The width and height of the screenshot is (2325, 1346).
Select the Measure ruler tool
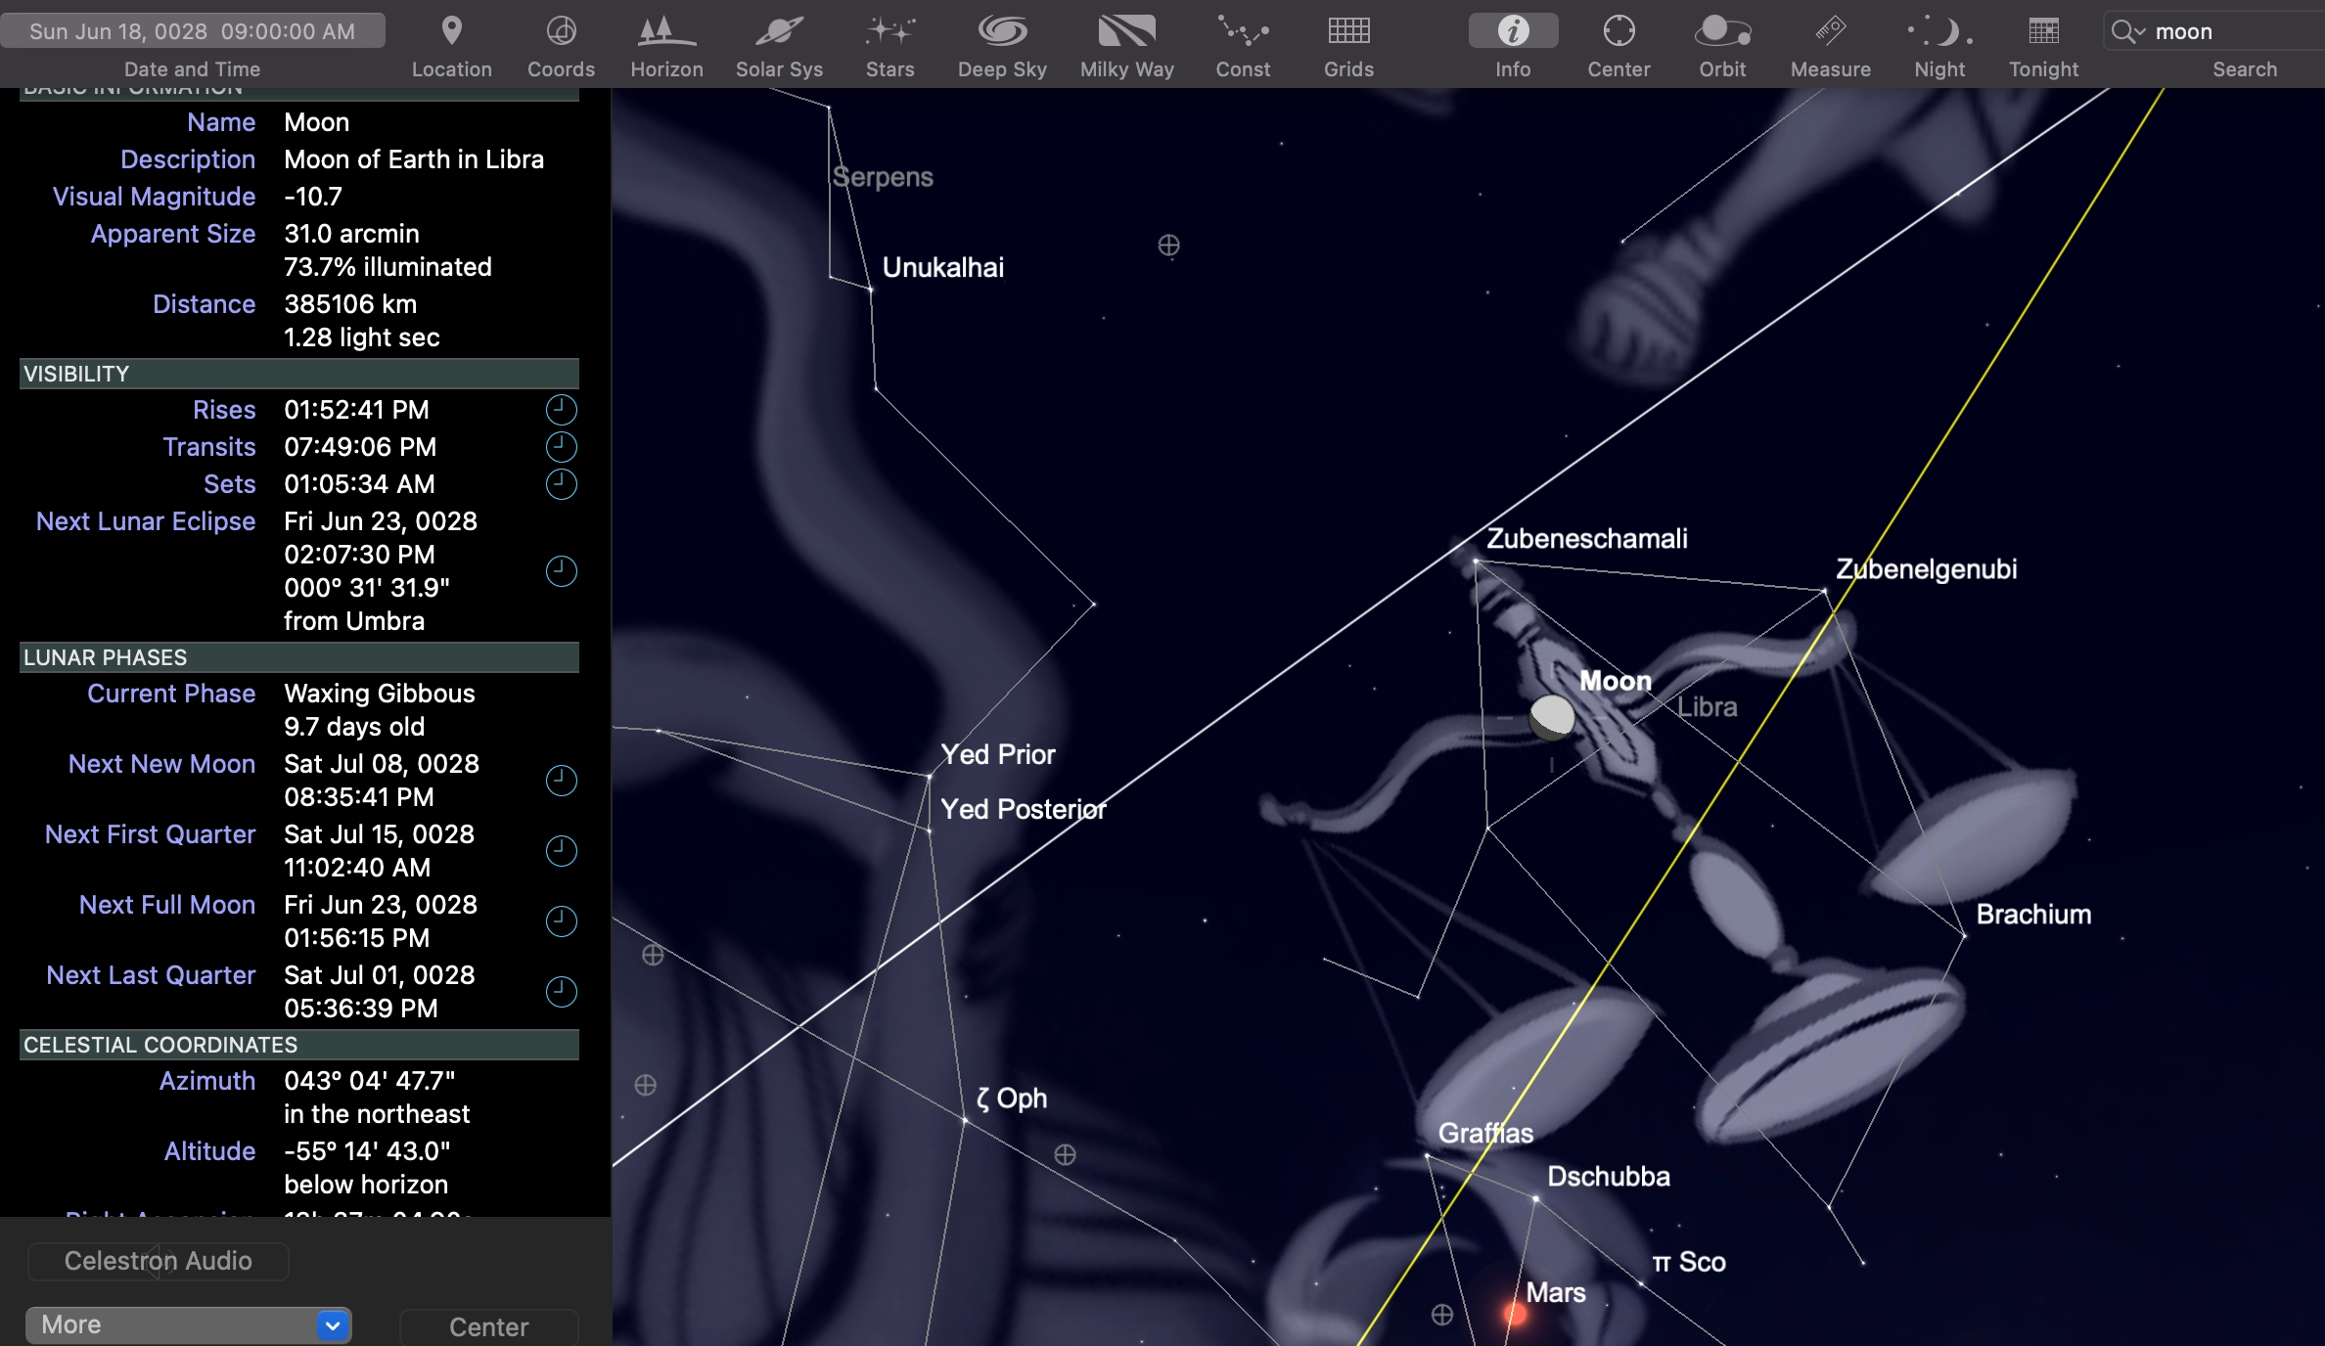tap(1830, 32)
